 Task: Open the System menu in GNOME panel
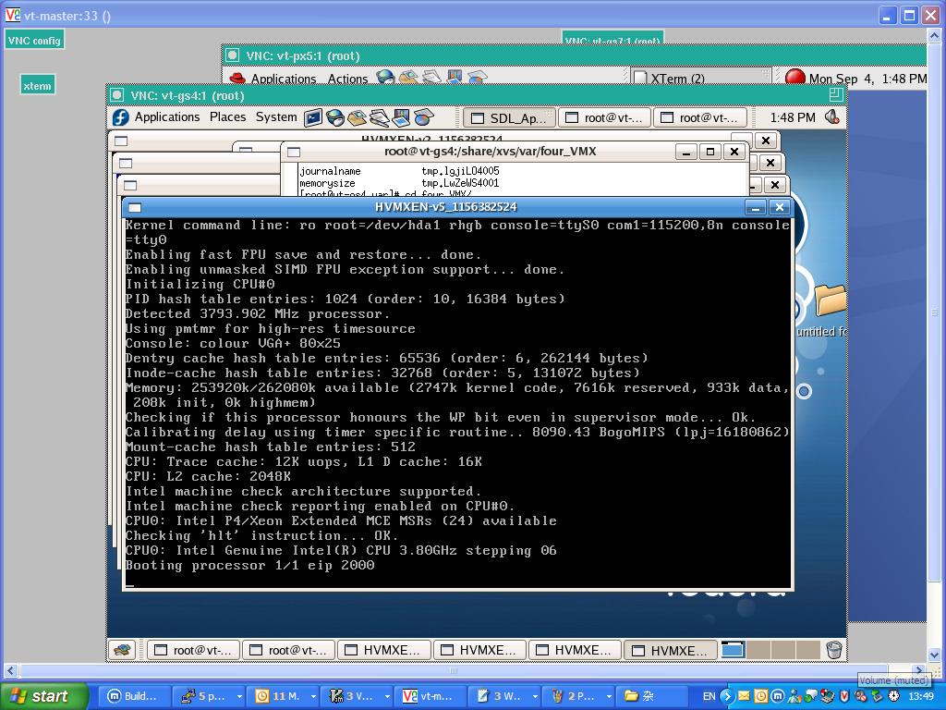click(x=276, y=117)
